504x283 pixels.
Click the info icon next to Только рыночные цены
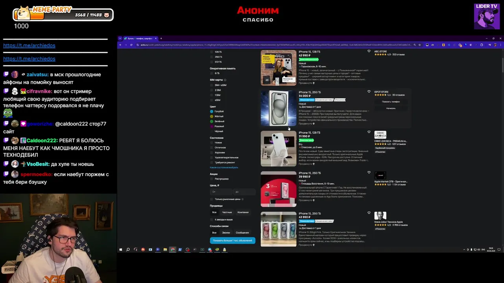[x=243, y=199]
